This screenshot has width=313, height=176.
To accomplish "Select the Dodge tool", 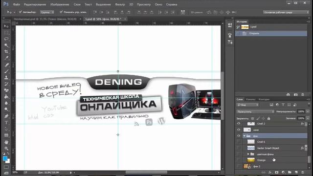I will (6, 110).
